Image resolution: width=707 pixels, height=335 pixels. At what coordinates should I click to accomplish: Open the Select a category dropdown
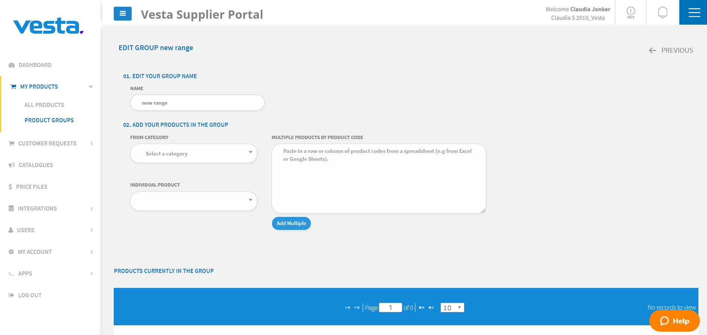click(194, 153)
